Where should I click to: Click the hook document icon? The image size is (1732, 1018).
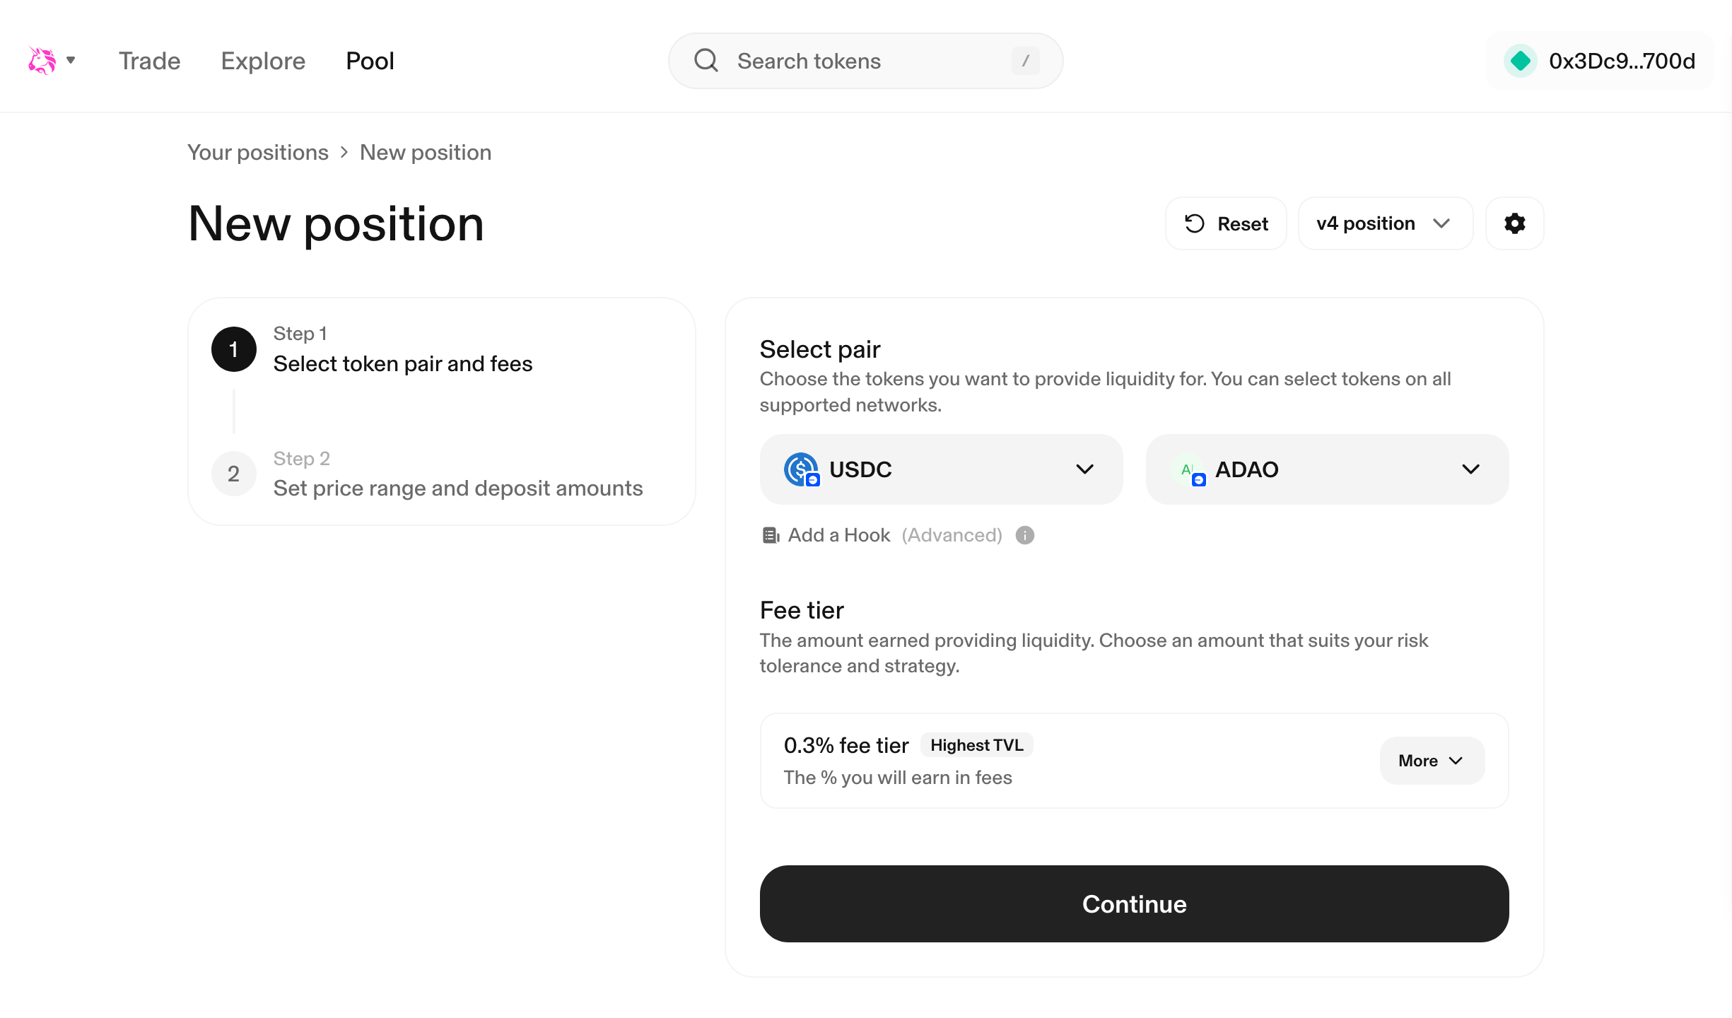[770, 535]
